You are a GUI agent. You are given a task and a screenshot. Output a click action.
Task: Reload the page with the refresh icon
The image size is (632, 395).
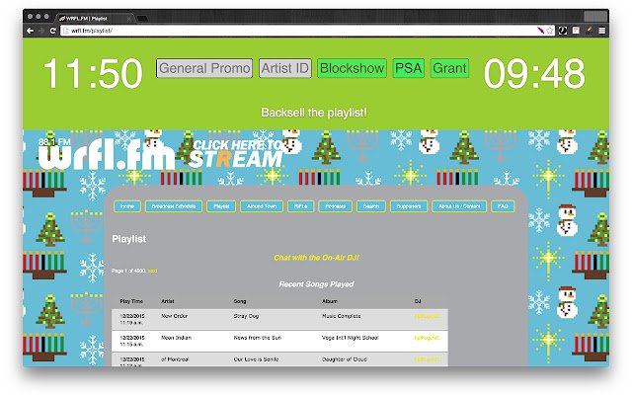point(52,31)
